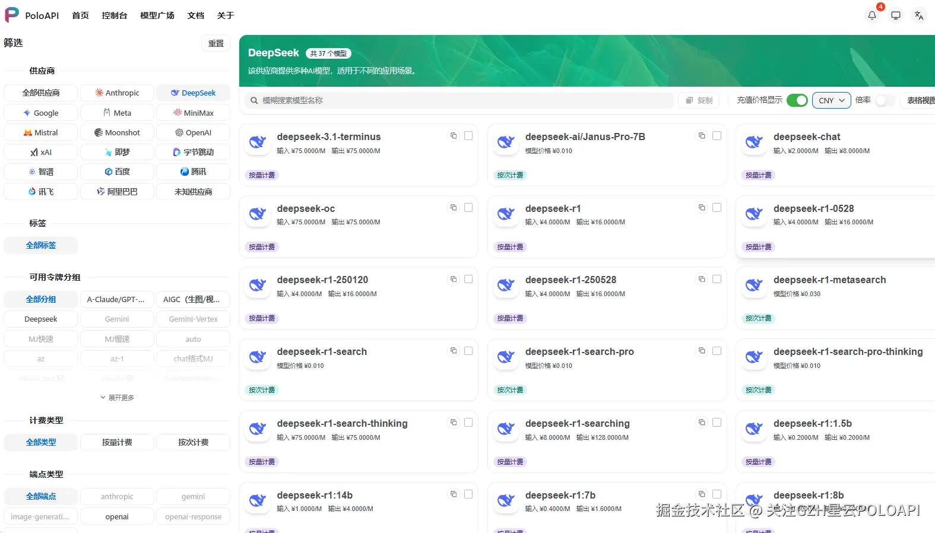This screenshot has width=935, height=533.
Task: Filter by 腾讯 vendor
Action: (193, 172)
